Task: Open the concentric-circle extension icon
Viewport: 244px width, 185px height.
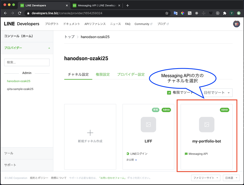Action: click(218, 13)
